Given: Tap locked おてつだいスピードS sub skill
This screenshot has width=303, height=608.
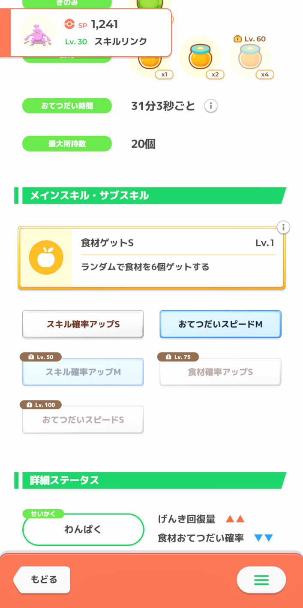Looking at the screenshot, I should click(83, 420).
